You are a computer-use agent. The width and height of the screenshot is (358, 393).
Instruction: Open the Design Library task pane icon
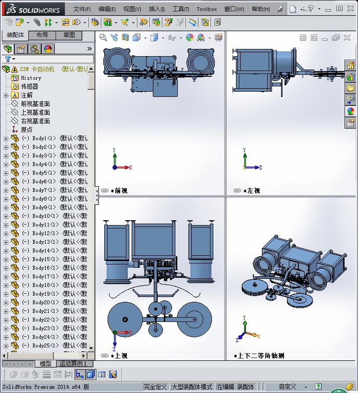click(350, 77)
